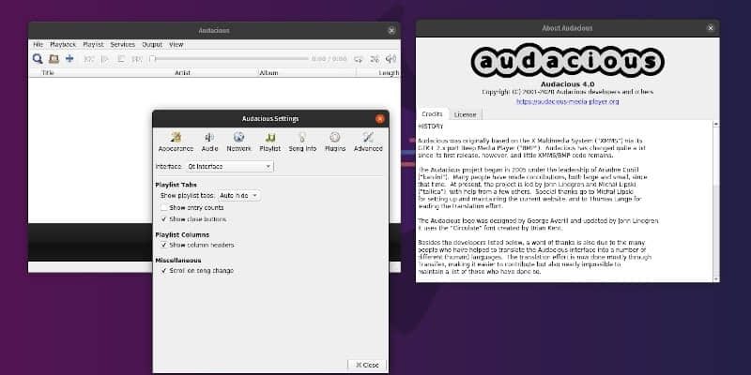This screenshot has height=375, width=751.
Task: Open the View menu
Action: (176, 44)
